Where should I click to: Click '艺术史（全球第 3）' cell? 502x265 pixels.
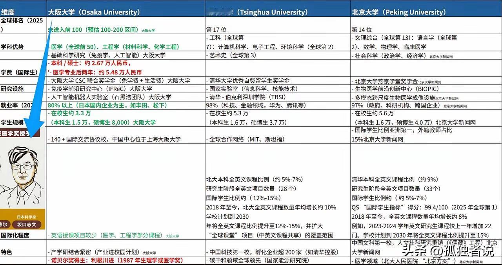coord(233,55)
